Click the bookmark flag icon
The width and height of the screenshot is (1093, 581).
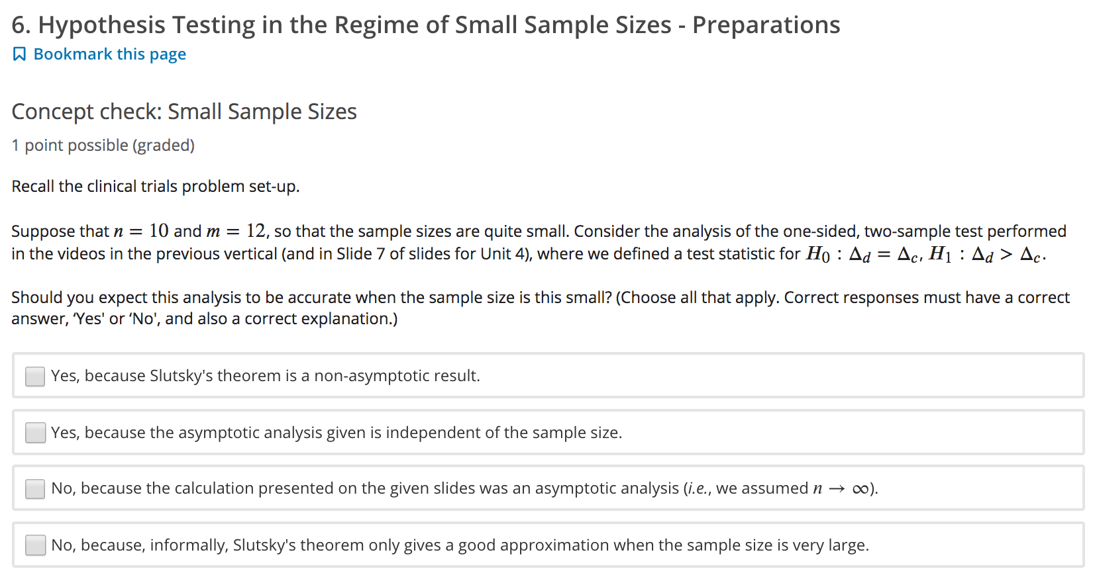[x=19, y=54]
